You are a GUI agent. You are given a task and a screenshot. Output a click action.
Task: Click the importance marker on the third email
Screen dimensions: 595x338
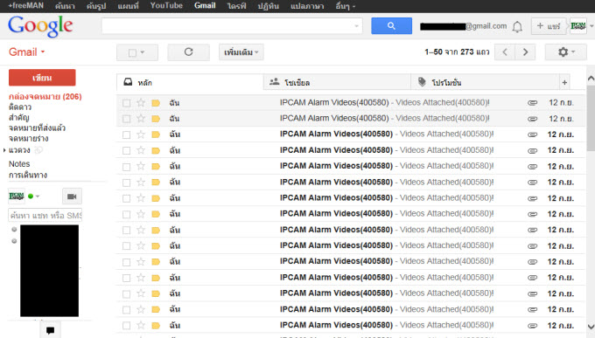(x=156, y=135)
